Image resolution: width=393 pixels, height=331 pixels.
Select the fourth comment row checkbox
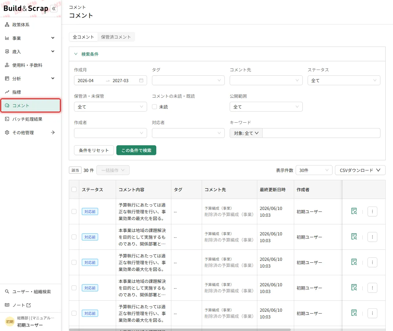click(x=74, y=288)
